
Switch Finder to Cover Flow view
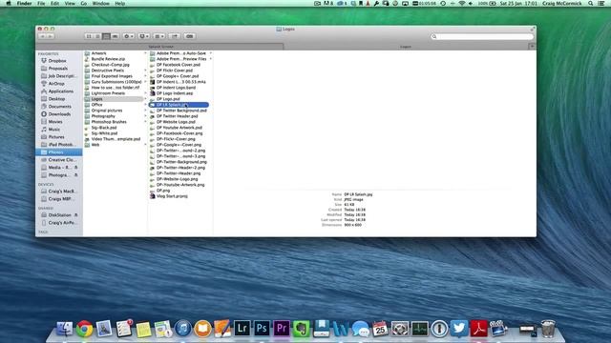[115, 36]
